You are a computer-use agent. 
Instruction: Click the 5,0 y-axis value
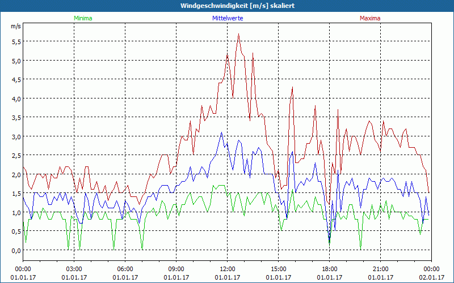[16, 61]
